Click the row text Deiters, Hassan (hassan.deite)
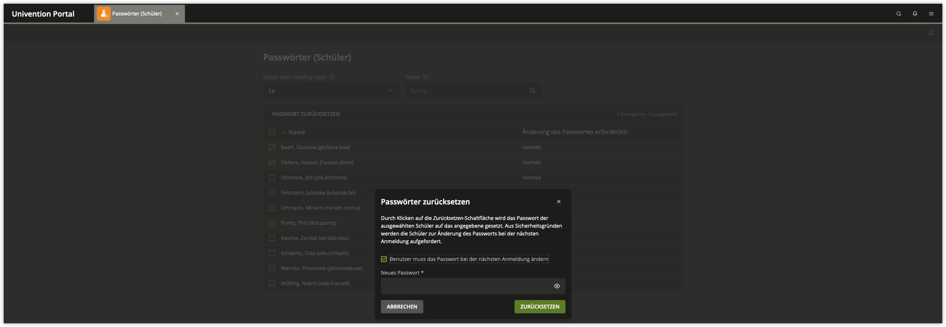 click(317, 162)
